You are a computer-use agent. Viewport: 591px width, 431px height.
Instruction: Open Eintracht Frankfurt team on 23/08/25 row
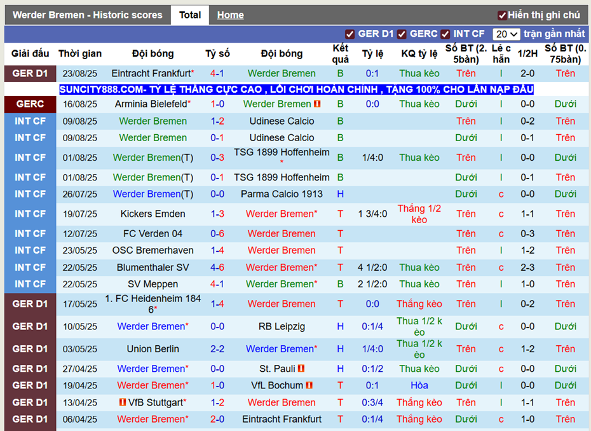tap(151, 74)
